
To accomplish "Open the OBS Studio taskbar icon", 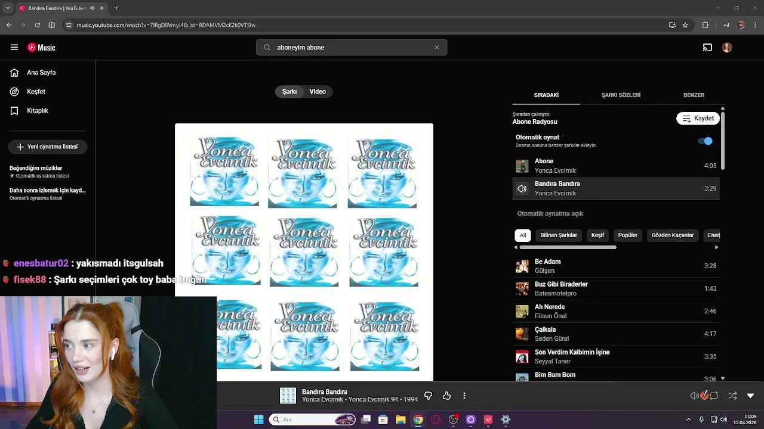I will [x=453, y=419].
